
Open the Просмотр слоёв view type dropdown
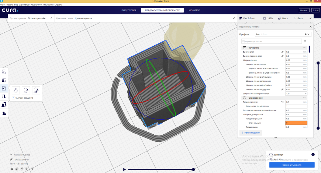(37, 18)
